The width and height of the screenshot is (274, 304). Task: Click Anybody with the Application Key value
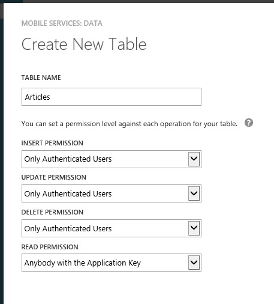coord(83,263)
